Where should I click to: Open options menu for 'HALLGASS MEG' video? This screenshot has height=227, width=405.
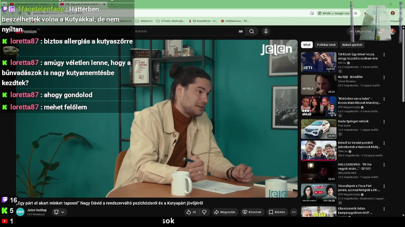point(384,165)
